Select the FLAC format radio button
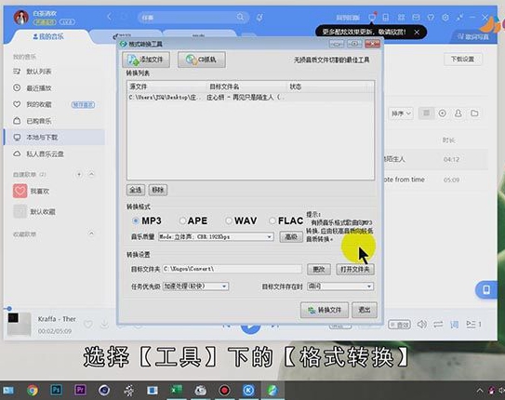 pyautogui.click(x=272, y=220)
